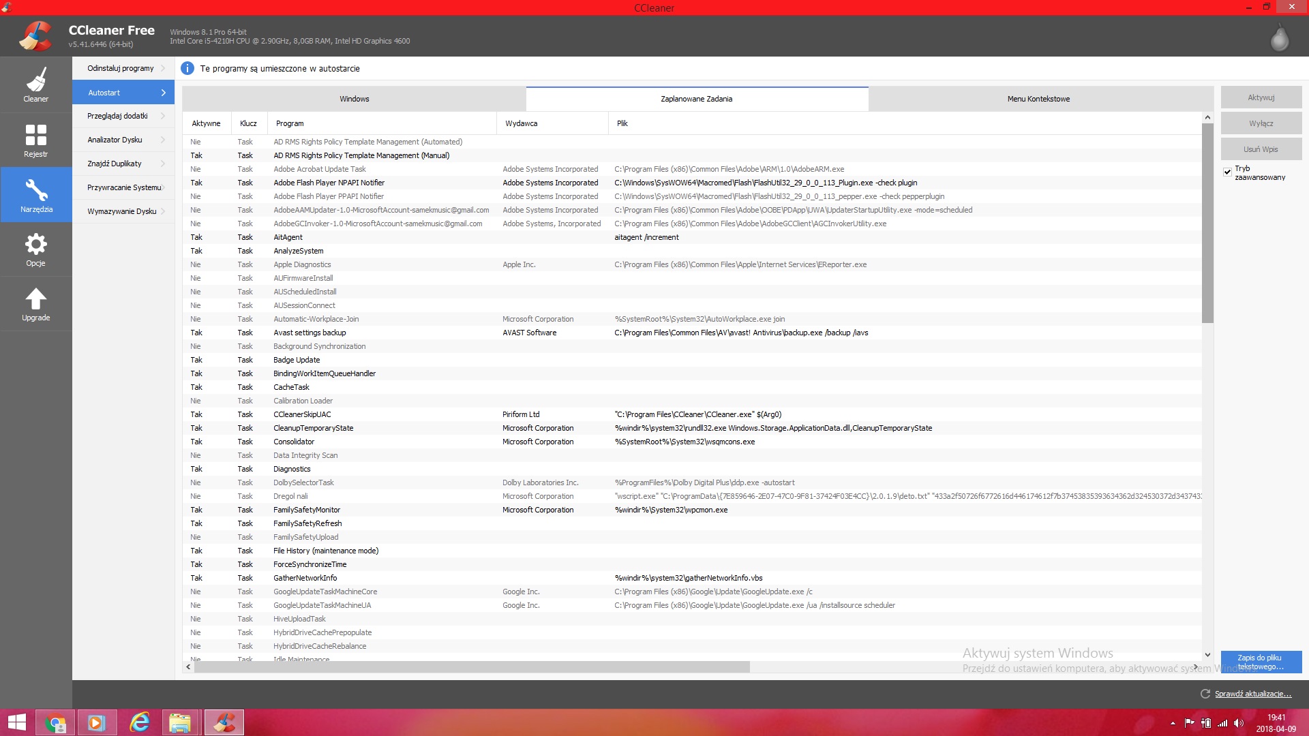Open the Cleaner section in sidebar
Screen dimensions: 1309x736
pos(35,85)
